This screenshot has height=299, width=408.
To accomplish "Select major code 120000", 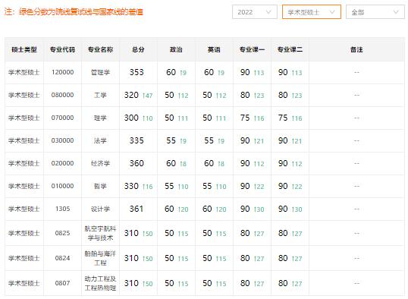I will 62,72.
